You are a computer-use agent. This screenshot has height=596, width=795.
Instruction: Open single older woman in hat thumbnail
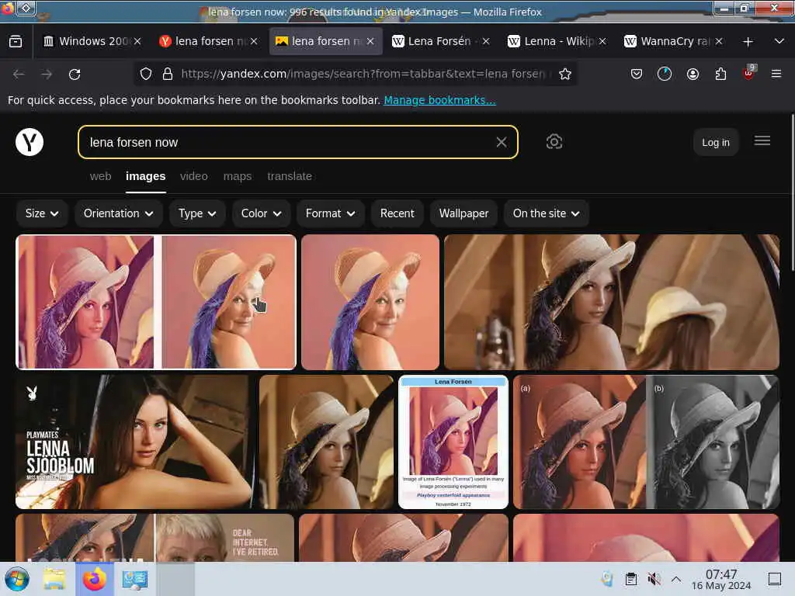[370, 302]
